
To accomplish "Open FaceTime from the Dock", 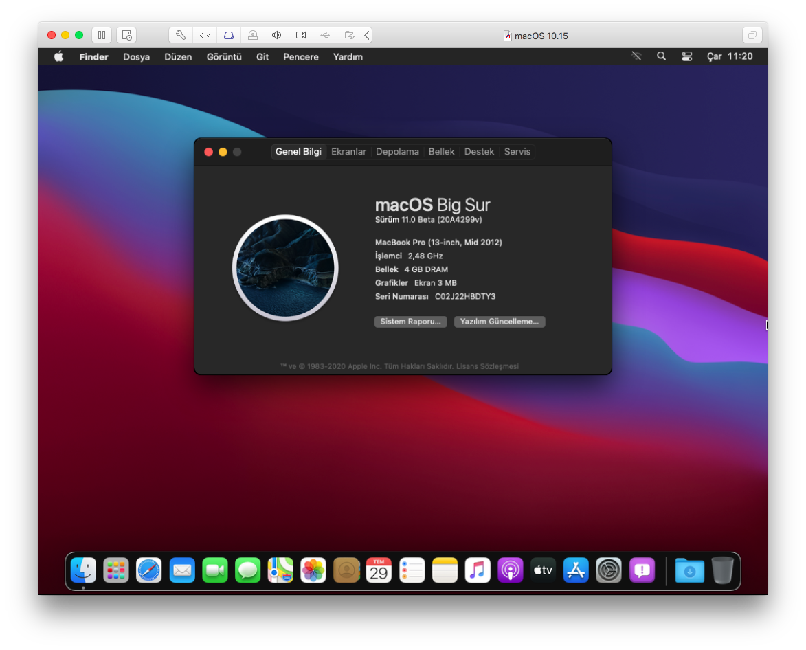I will [215, 570].
